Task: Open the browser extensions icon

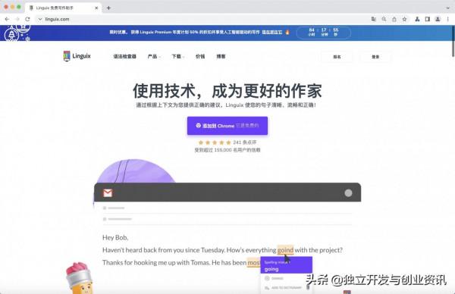Action: [x=417, y=19]
